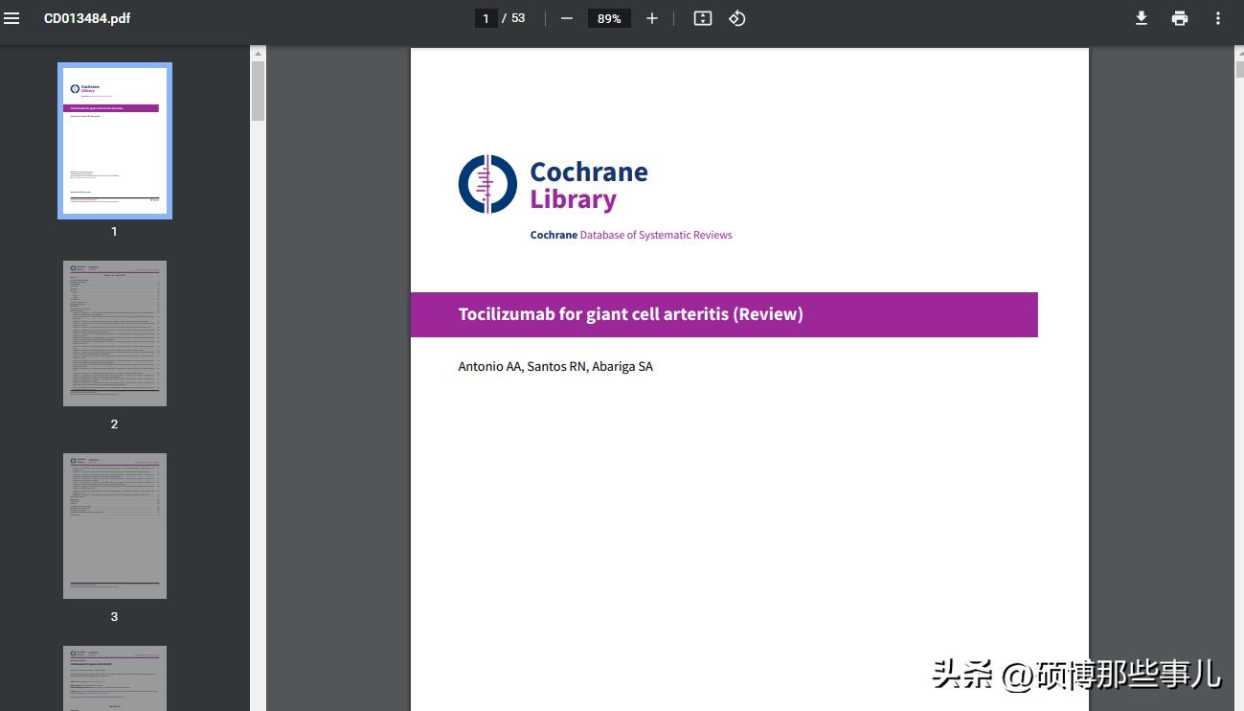This screenshot has height=711, width=1244.
Task: Return to the page 1 thumbnail
Action: tap(114, 140)
